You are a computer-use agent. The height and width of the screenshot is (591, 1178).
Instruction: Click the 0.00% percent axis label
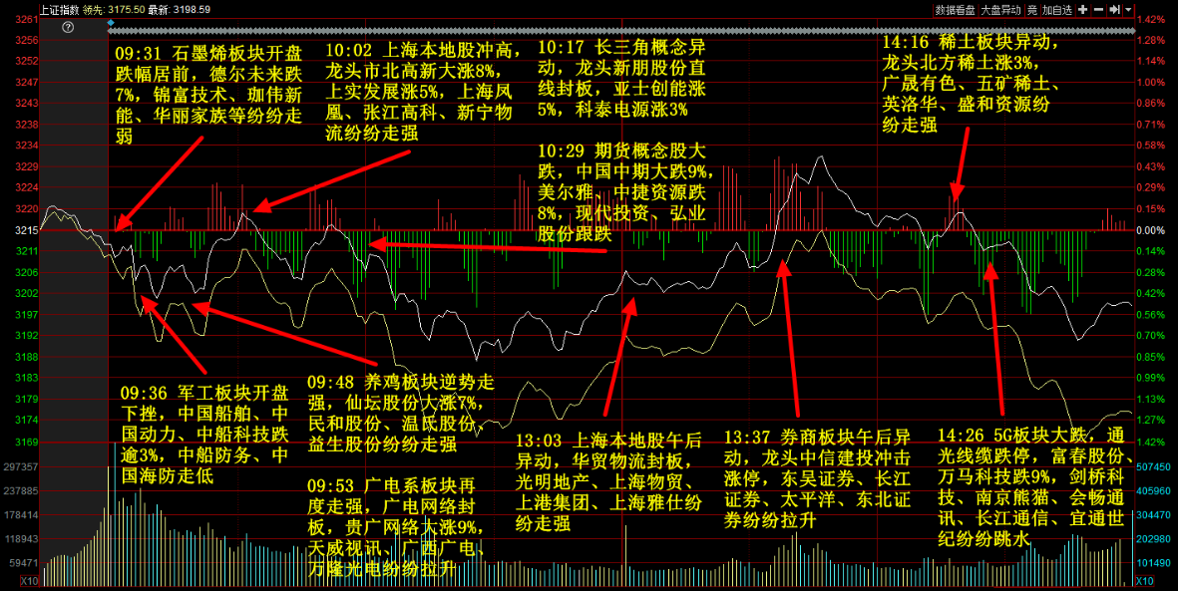click(x=1150, y=230)
